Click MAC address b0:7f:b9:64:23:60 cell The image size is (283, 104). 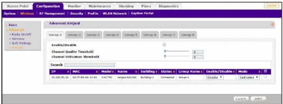[85, 77]
